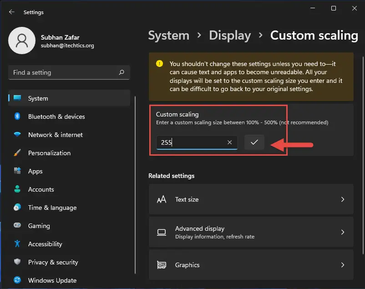365x289 pixels.
Task: Clear the custom scaling value
Action: (229, 142)
